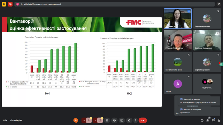Image resolution: width=223 pixels, height=125 pixels.
Task: Open chat with everyone icon
Action: tap(213, 120)
